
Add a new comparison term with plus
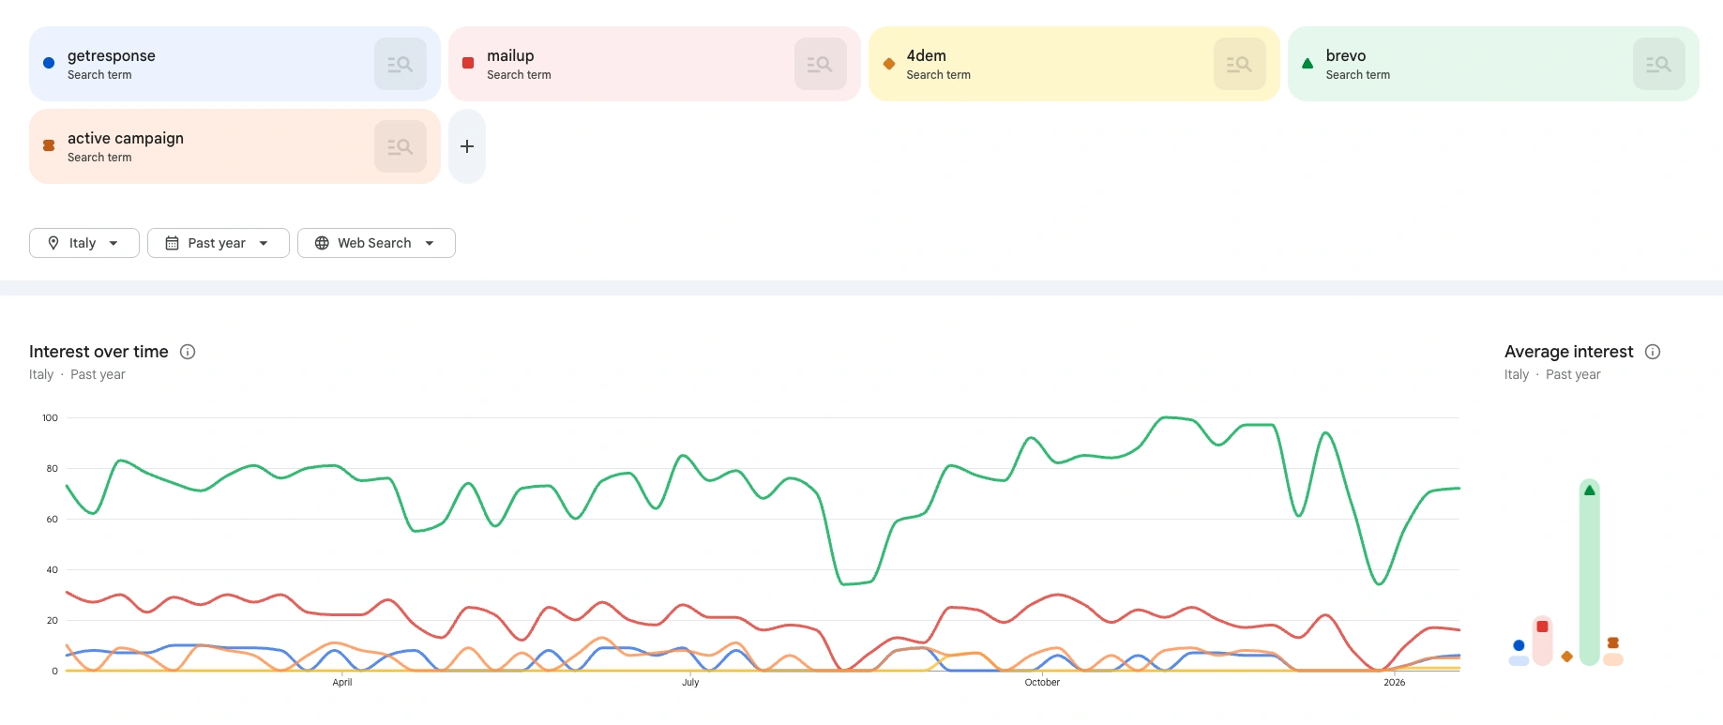[467, 146]
